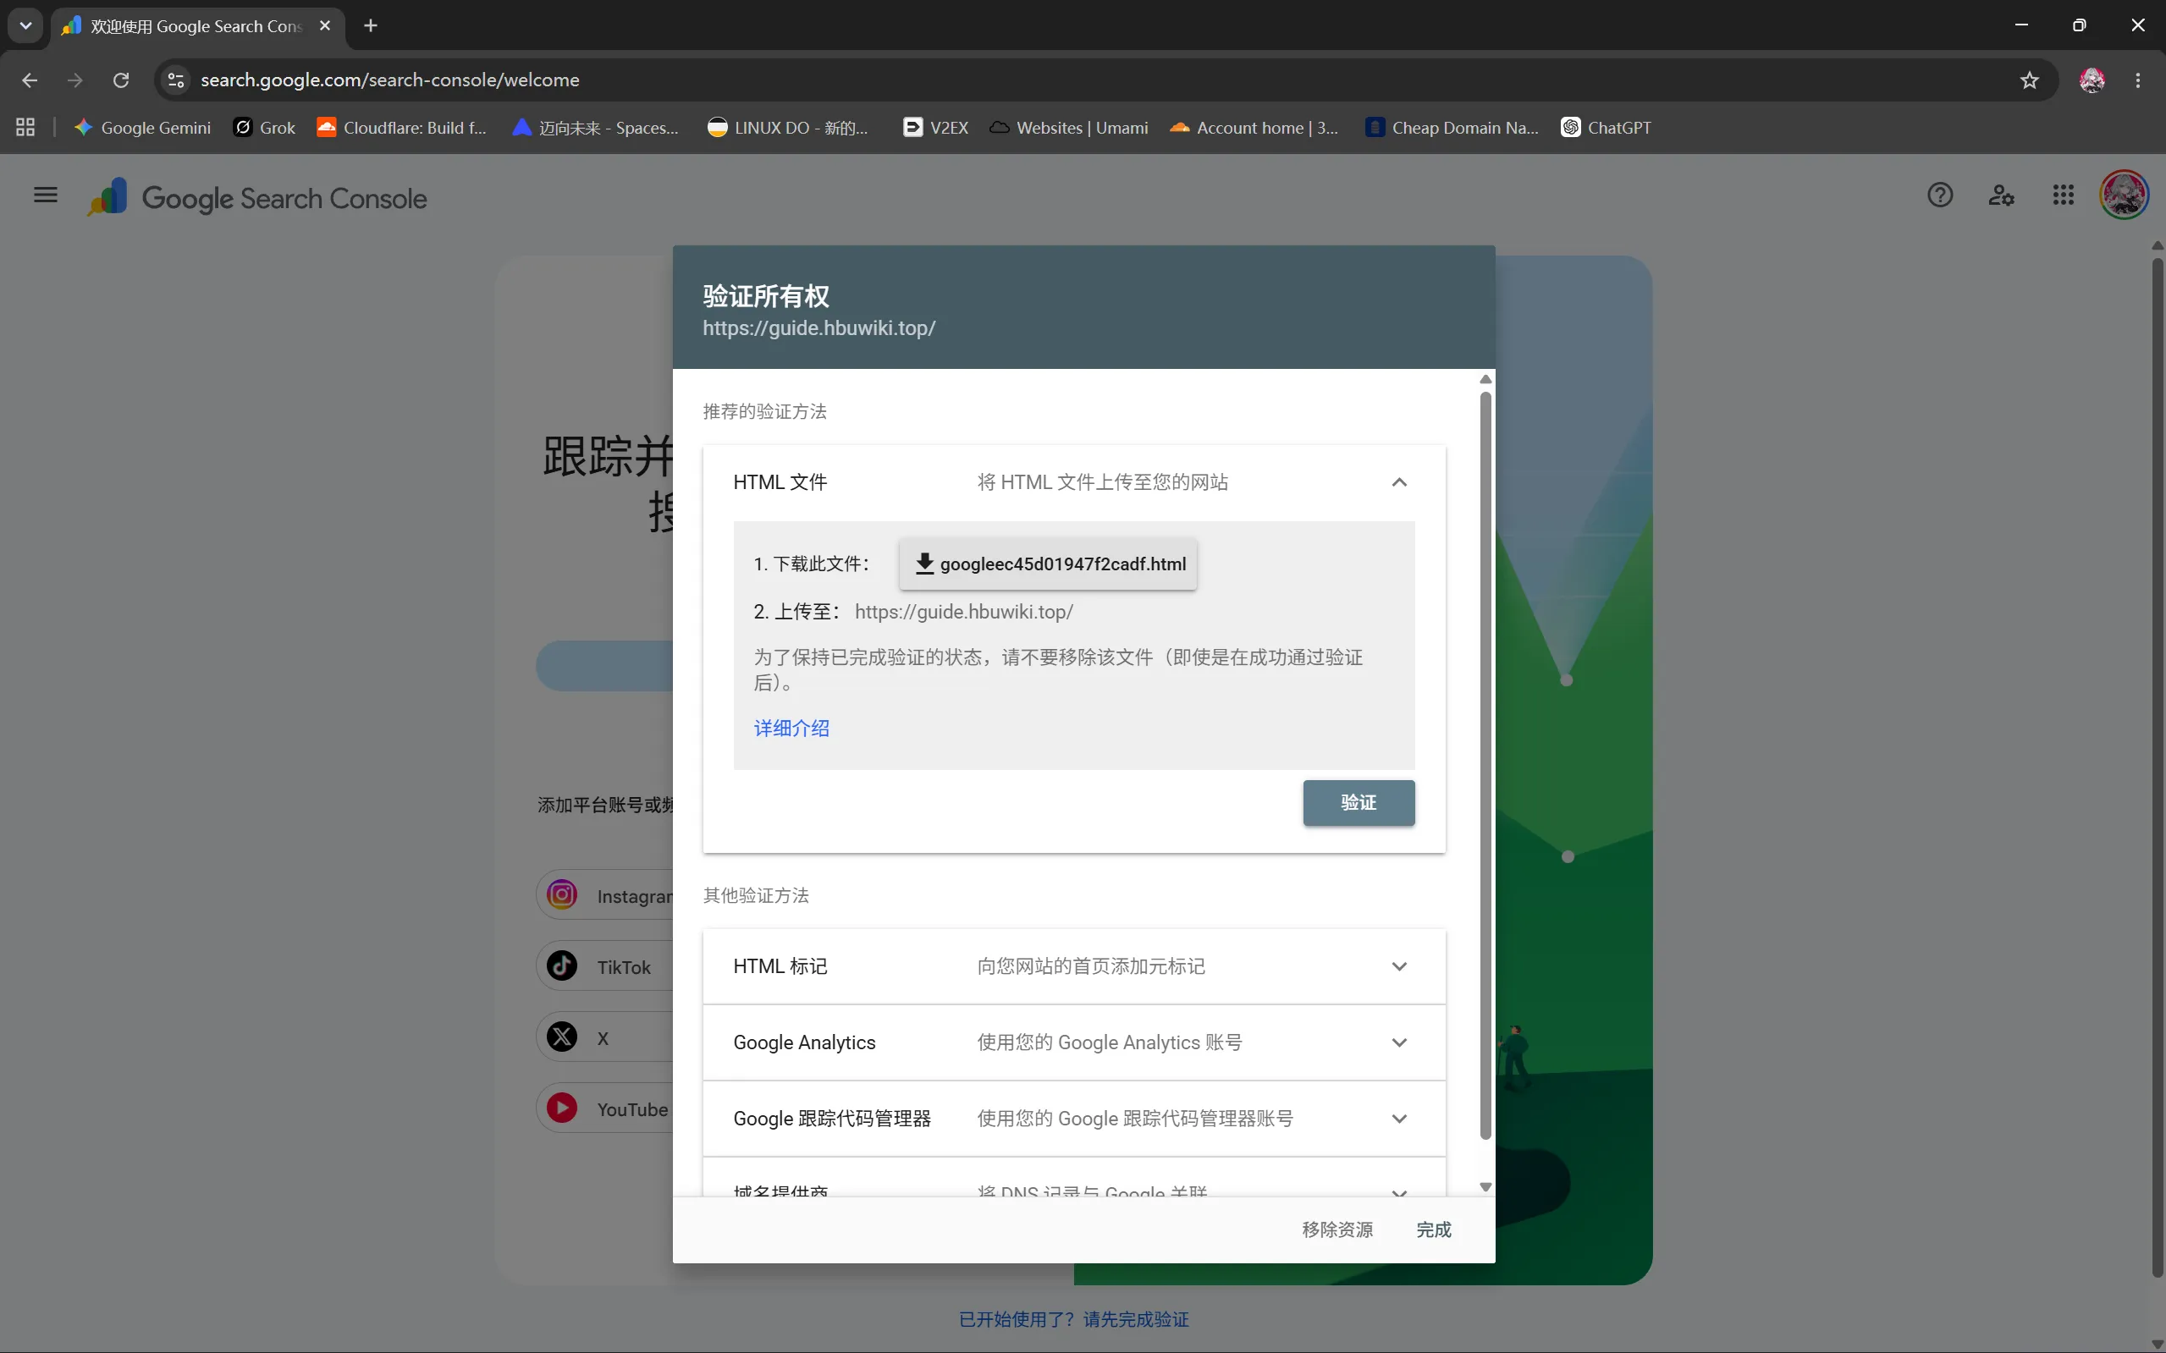This screenshot has width=2166, height=1353.
Task: Open Chrome's three-dot menu
Action: (2138, 80)
